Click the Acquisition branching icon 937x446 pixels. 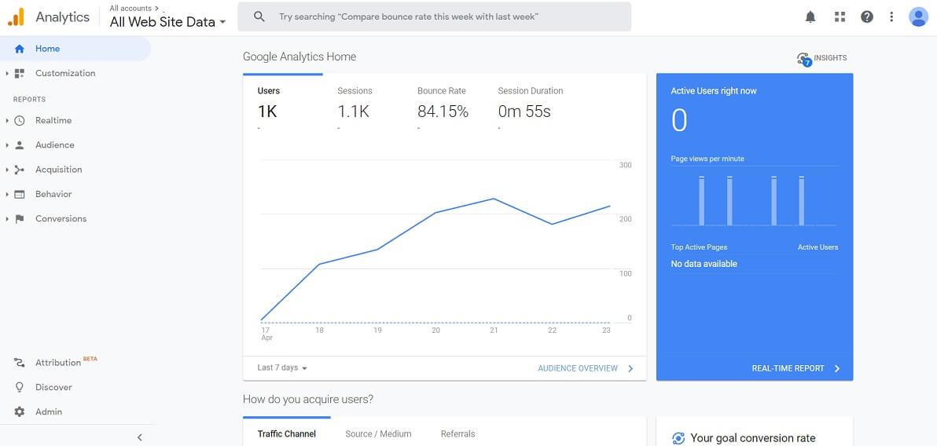pos(19,170)
